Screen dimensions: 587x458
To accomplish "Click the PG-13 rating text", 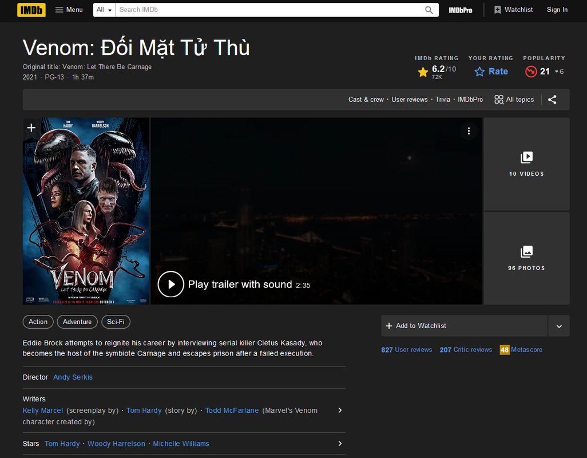I will tap(54, 77).
